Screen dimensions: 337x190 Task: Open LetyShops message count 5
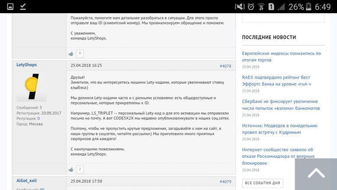pyautogui.click(x=41, y=108)
